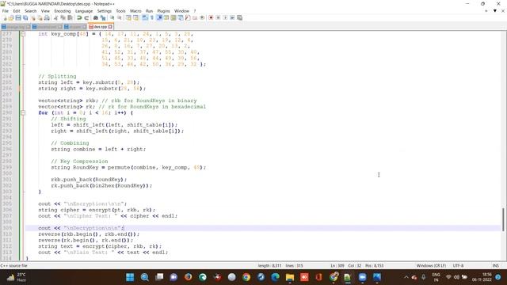Viewport: 507px width, 285px height.
Task: Start recording a macro
Action: point(211,17)
